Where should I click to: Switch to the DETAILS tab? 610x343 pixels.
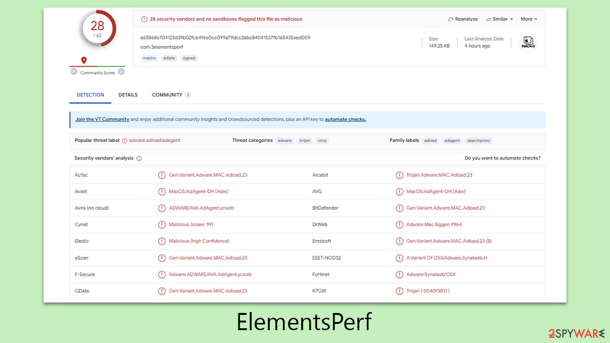point(128,95)
